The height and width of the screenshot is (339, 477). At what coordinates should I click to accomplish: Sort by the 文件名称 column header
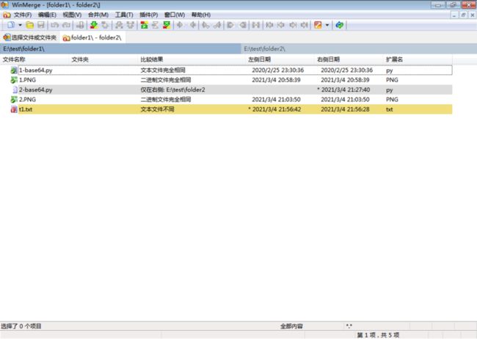(x=35, y=59)
